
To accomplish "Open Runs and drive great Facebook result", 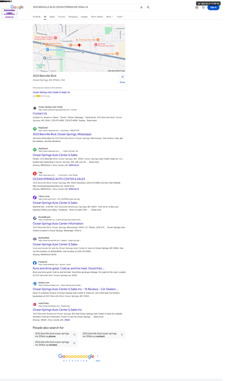I will 68,269.
